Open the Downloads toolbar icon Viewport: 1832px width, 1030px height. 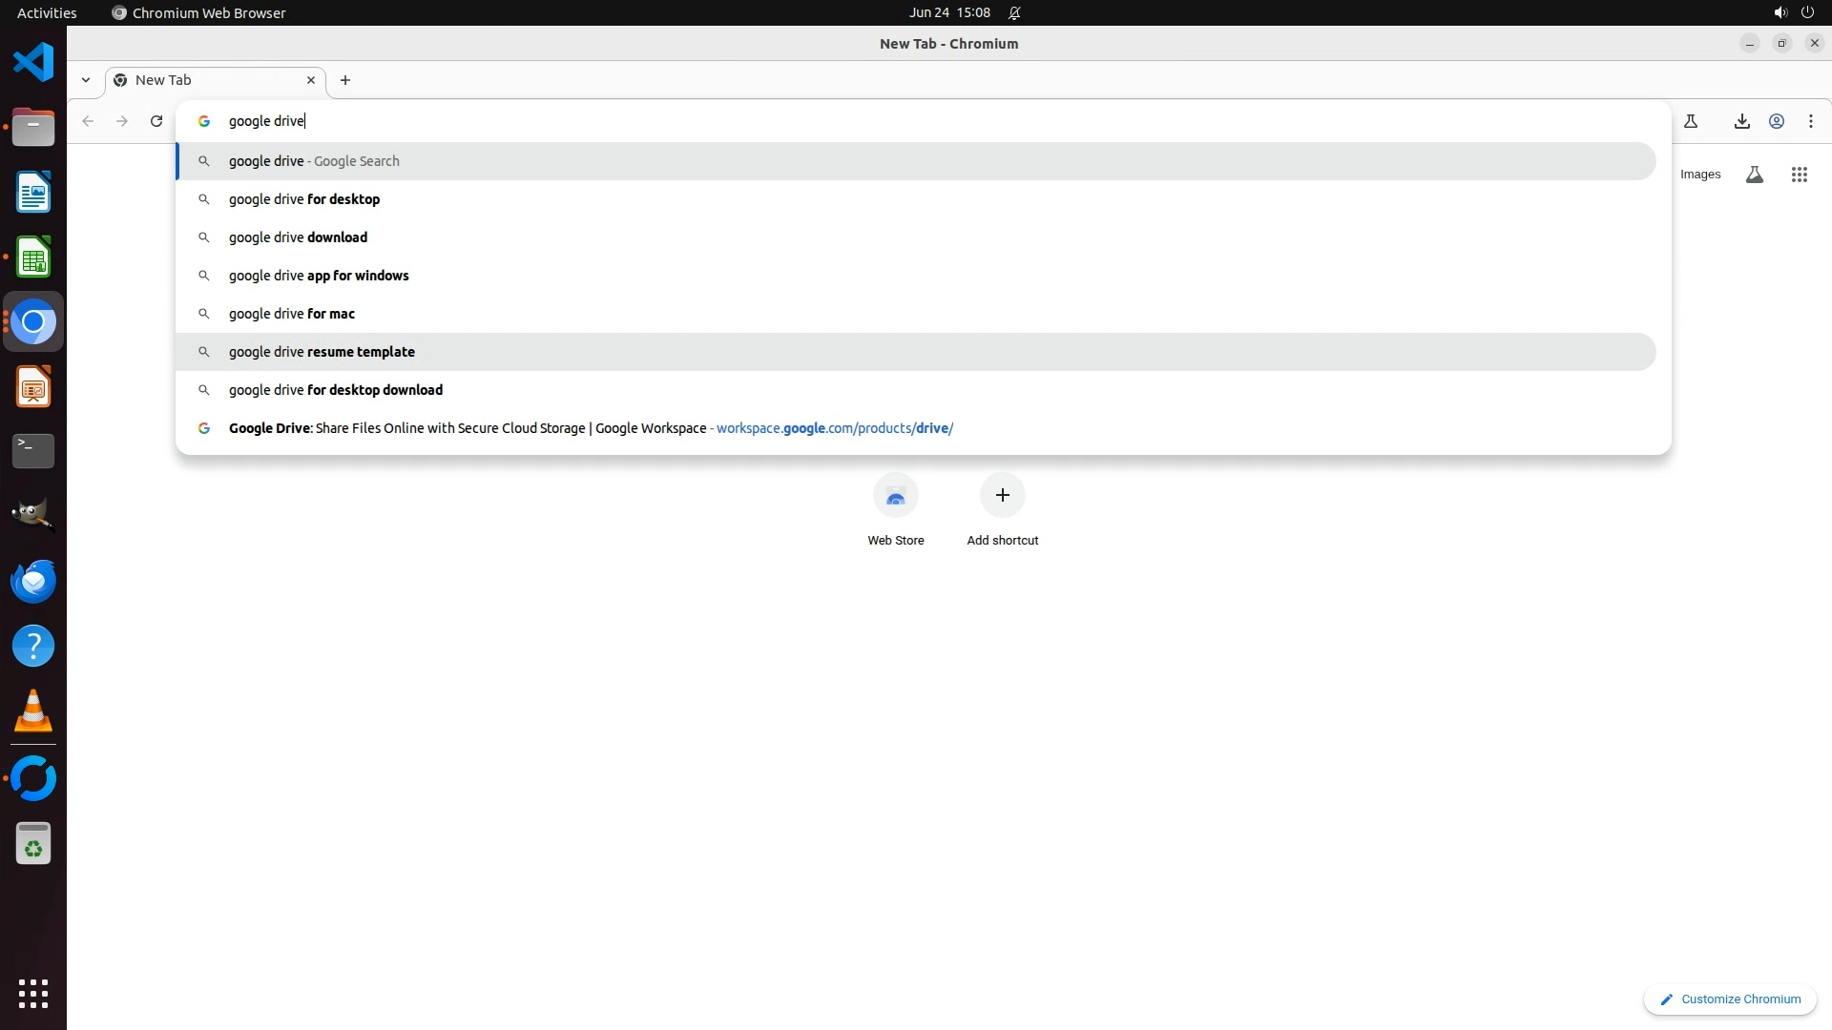click(1741, 121)
